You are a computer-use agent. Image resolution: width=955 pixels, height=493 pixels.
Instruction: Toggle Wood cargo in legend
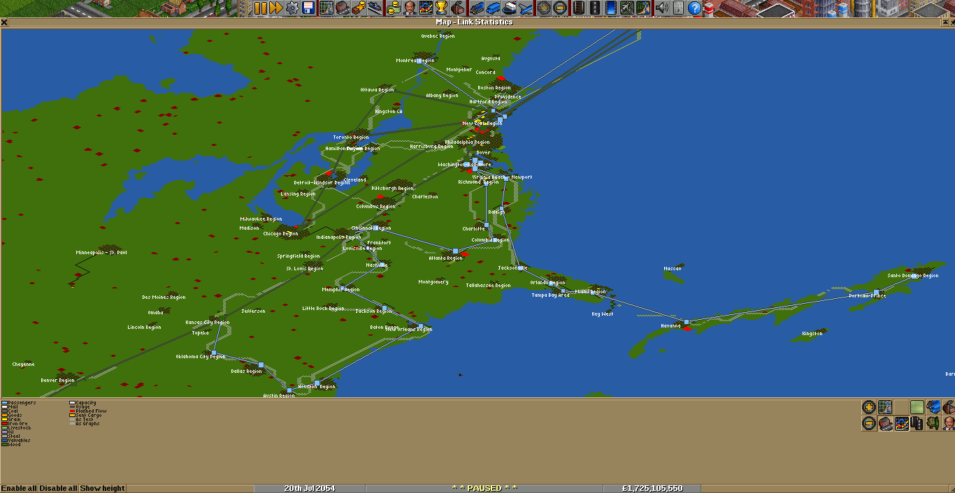point(12,444)
